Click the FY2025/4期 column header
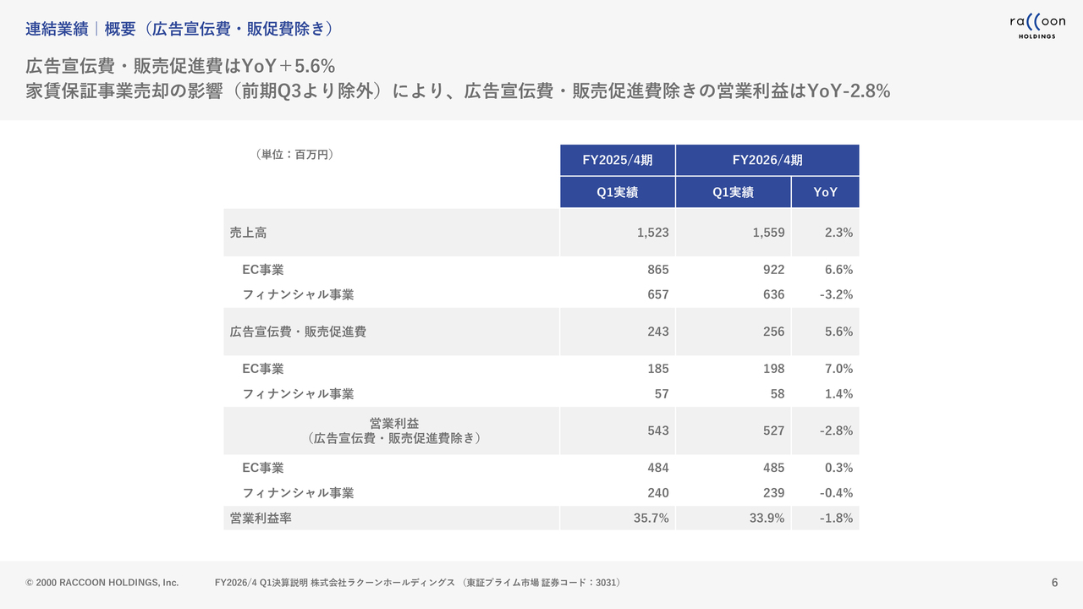The image size is (1083, 609). click(x=618, y=160)
